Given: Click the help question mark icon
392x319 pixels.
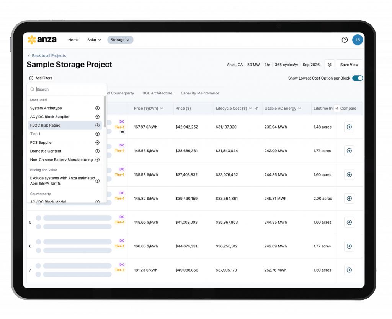Looking at the screenshot, I should click(x=345, y=40).
